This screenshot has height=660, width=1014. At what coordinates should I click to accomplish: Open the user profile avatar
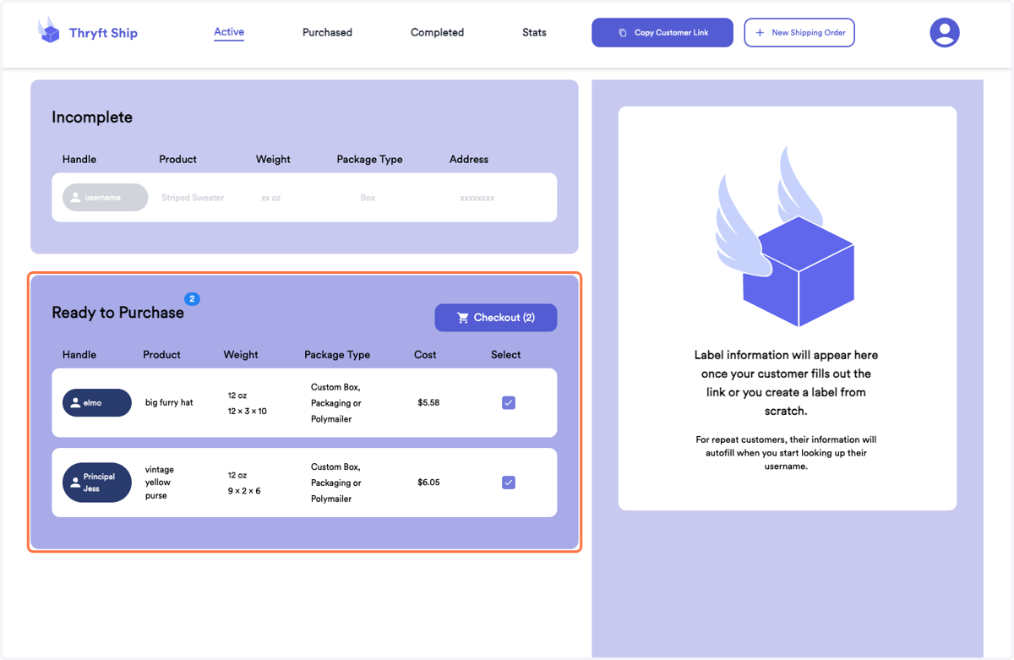point(944,33)
